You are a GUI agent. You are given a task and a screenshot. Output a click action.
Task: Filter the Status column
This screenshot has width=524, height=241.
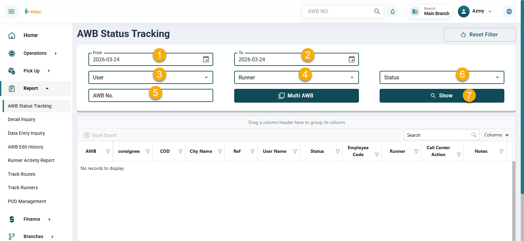(x=338, y=151)
